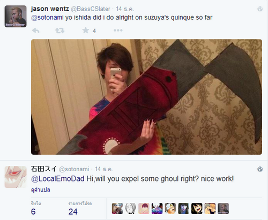Reply to jason wentz's tweet

pyautogui.click(x=36, y=31)
